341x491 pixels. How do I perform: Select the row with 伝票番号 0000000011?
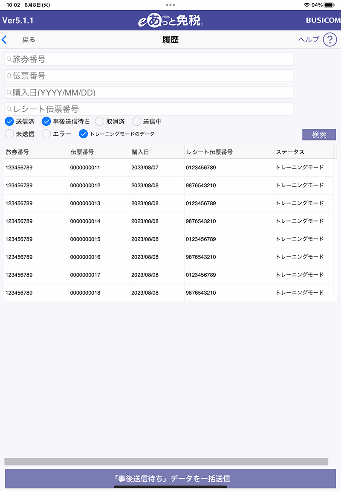pyautogui.click(x=85, y=168)
